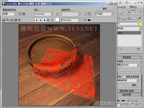
Task: Collapse the 常规参数 rollout
Action: [129, 57]
